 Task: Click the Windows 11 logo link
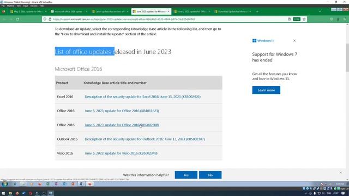[263, 41]
